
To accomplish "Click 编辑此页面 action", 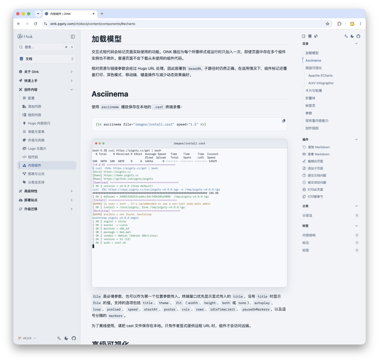I will (313, 161).
